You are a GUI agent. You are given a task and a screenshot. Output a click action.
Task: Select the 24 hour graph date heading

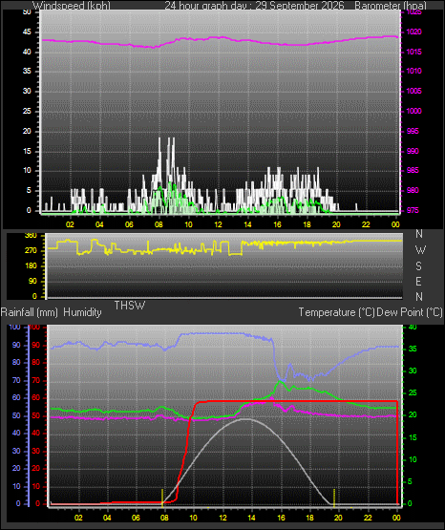(254, 5)
